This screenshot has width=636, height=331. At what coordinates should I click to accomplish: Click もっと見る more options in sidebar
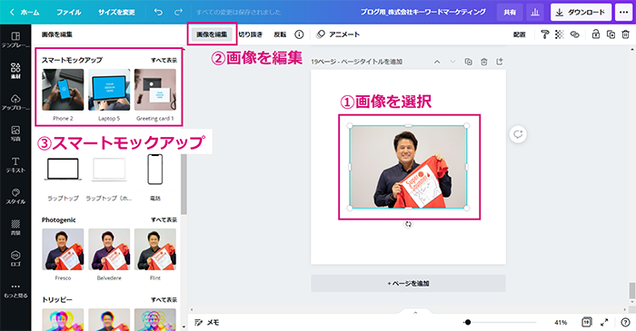pyautogui.click(x=15, y=290)
